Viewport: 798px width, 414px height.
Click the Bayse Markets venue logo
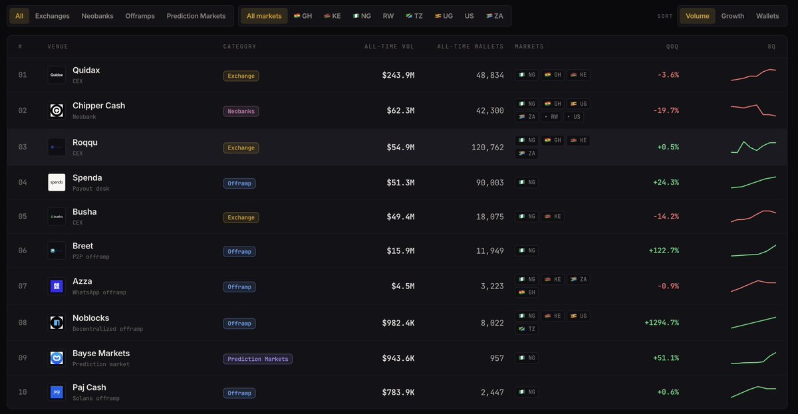click(57, 358)
